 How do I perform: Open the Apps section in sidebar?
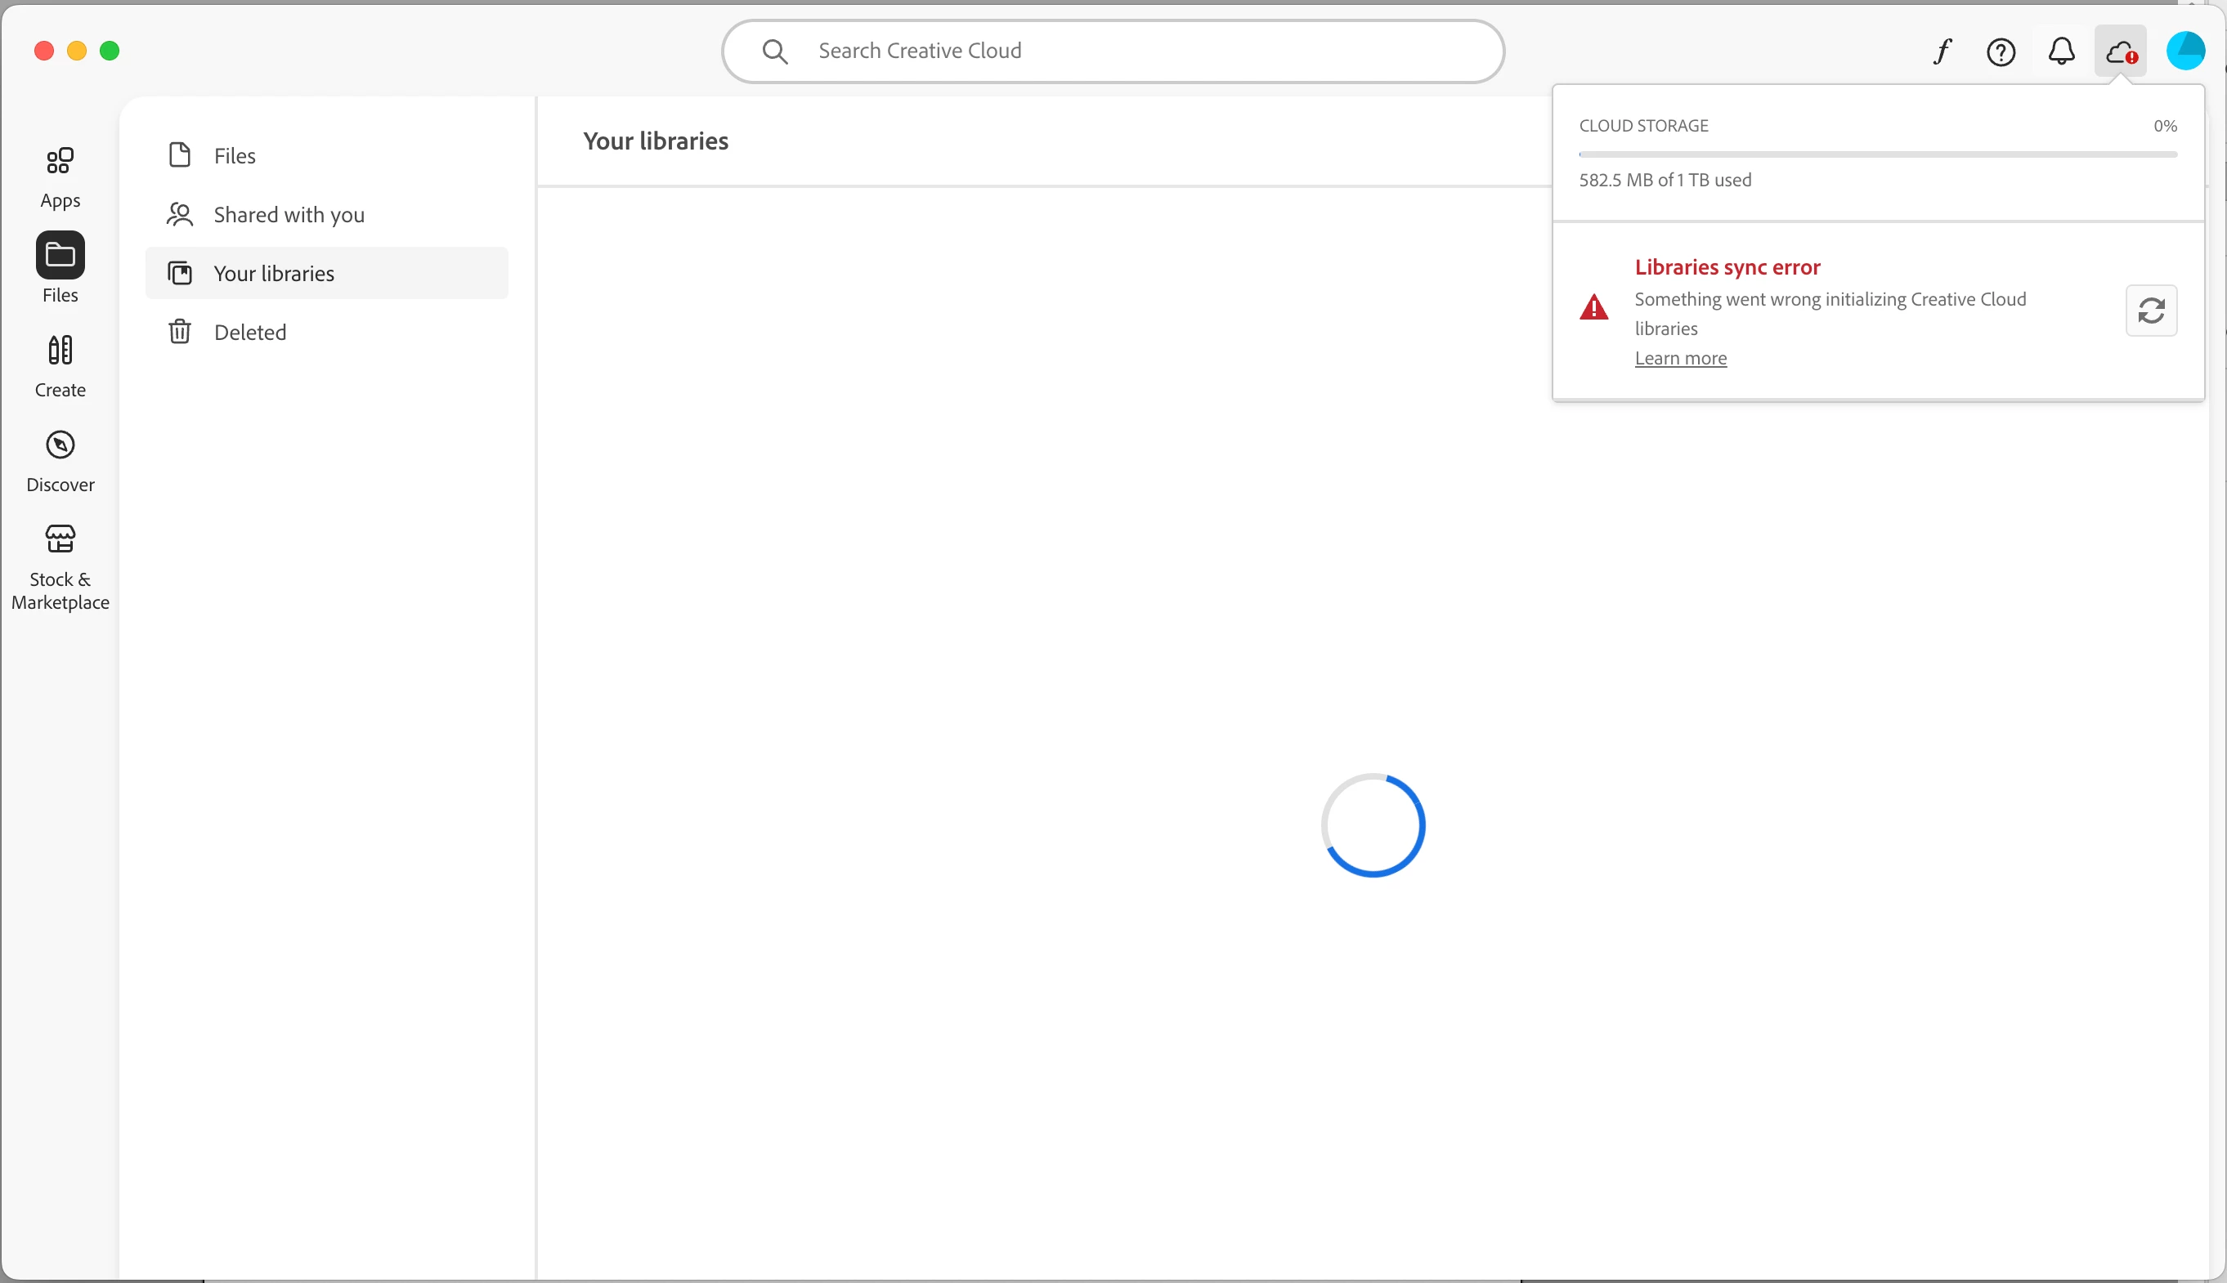coord(60,177)
